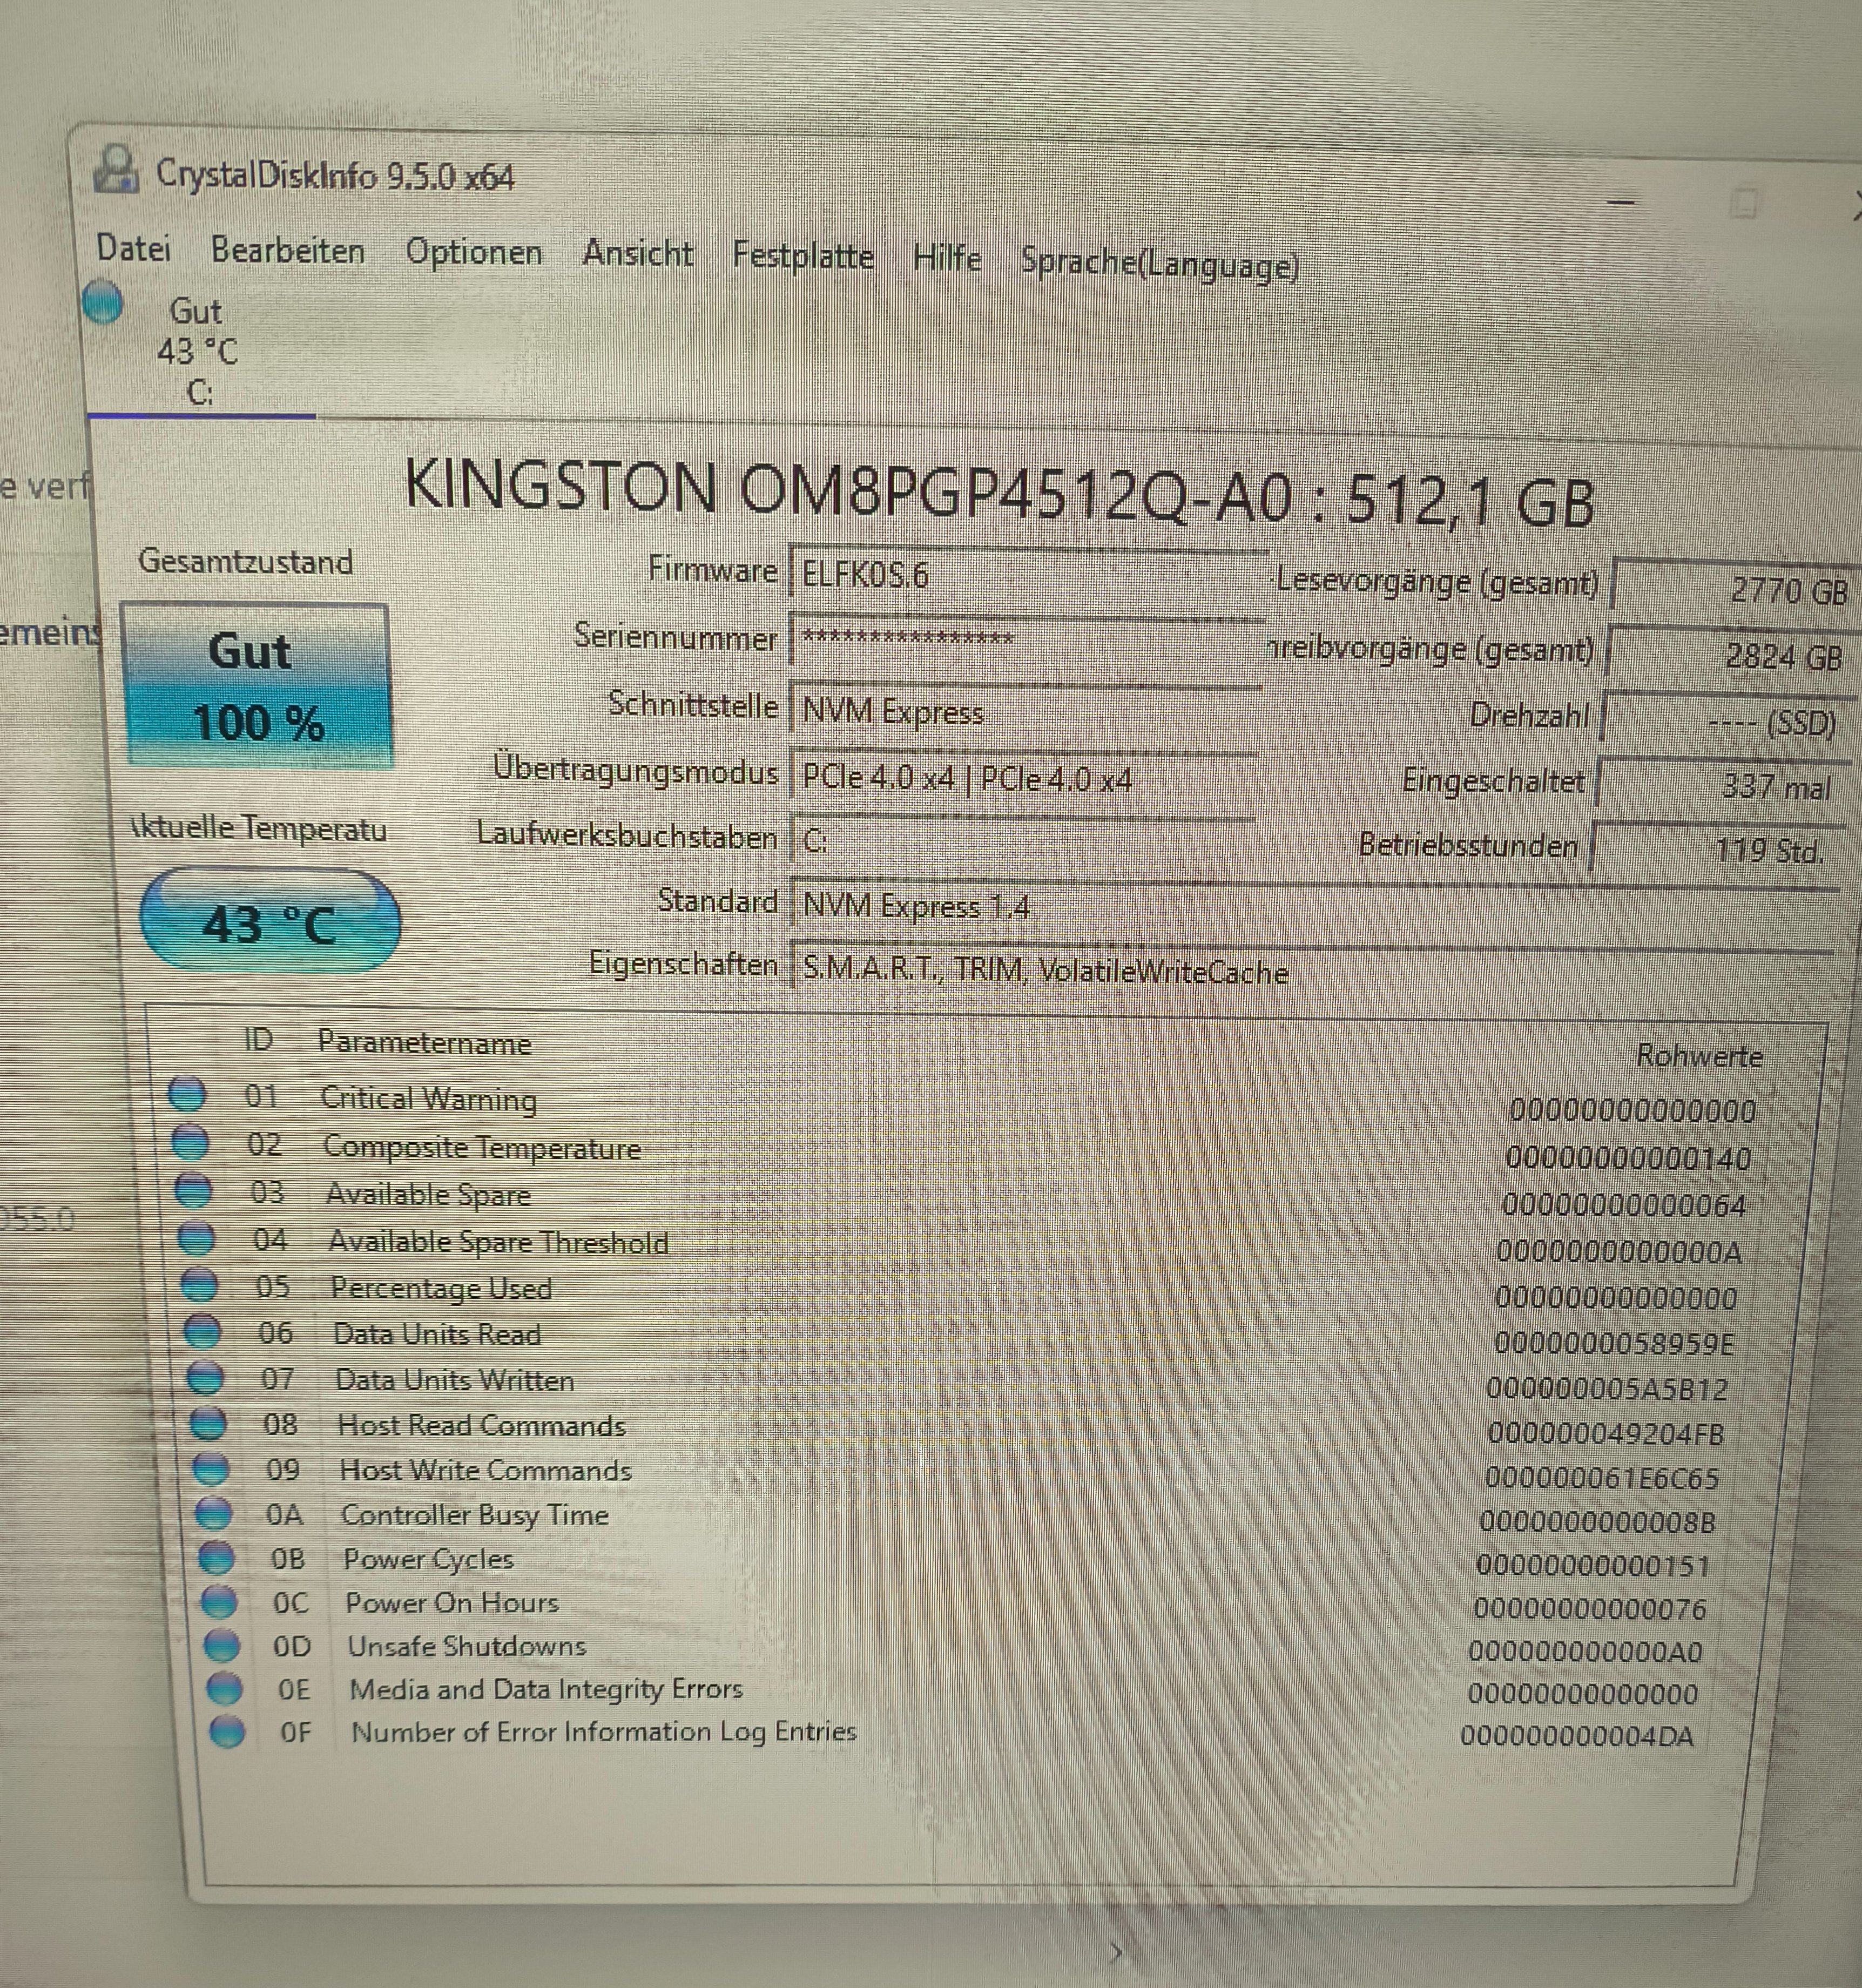Open the Datei menu
The height and width of the screenshot is (1988, 1862).
point(133,247)
